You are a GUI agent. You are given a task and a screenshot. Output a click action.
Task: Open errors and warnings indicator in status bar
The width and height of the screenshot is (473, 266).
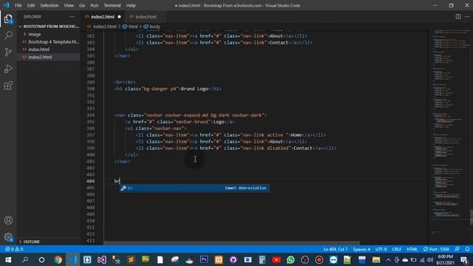pos(14,249)
